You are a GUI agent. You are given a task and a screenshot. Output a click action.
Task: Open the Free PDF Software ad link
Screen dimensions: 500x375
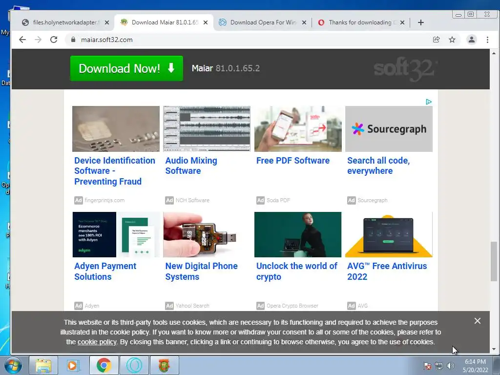[293, 160]
